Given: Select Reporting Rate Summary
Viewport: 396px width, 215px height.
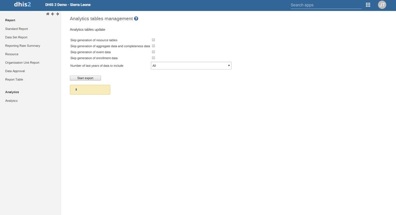Looking at the screenshot, I should coord(23,46).
